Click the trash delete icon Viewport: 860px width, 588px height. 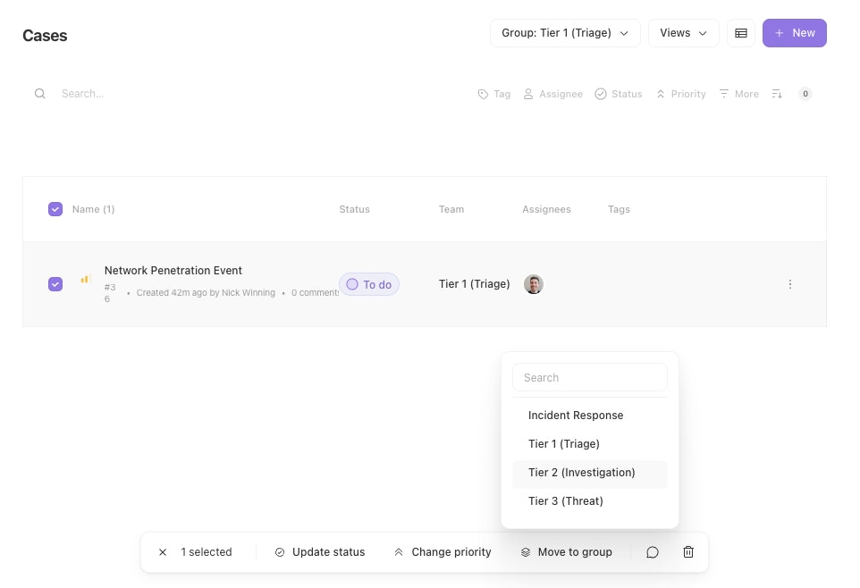point(688,552)
